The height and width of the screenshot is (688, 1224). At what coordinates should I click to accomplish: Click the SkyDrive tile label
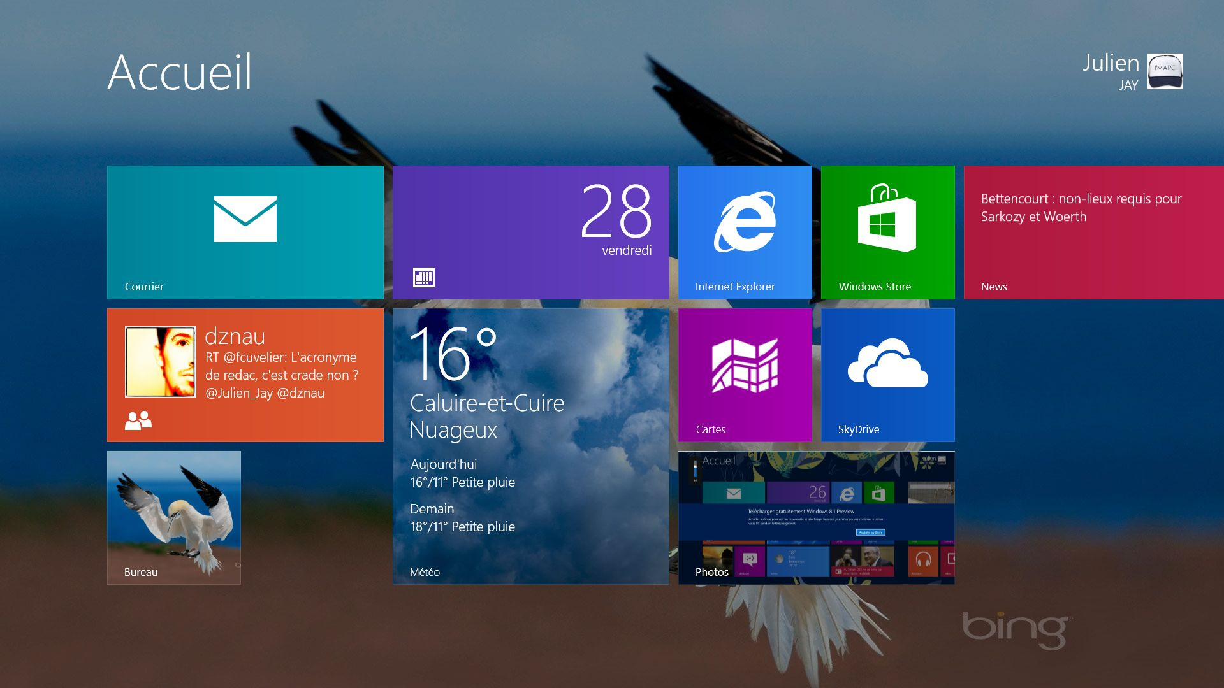(x=859, y=429)
